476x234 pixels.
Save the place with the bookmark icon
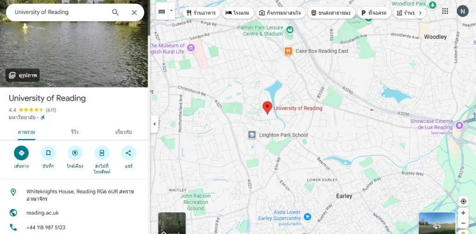[x=48, y=153]
